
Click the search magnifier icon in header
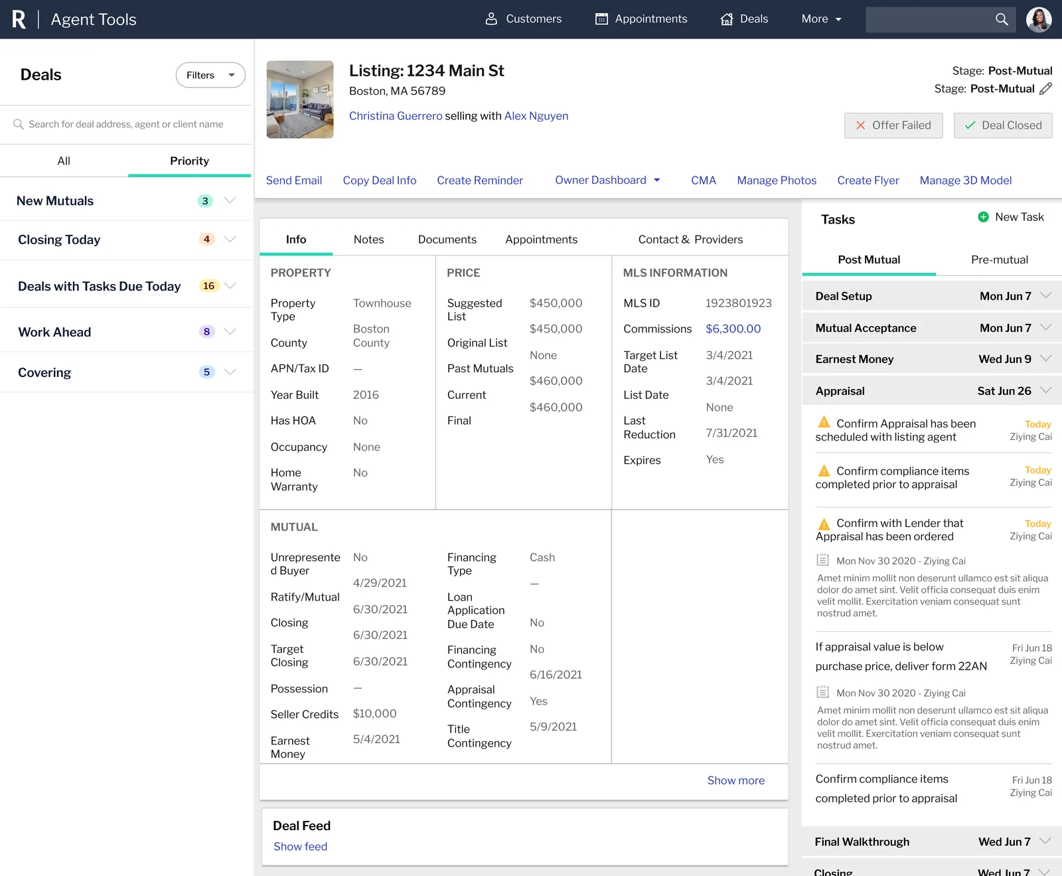coord(1002,19)
